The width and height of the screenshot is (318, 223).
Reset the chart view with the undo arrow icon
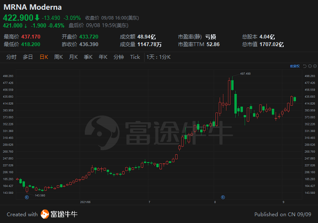click(304, 66)
